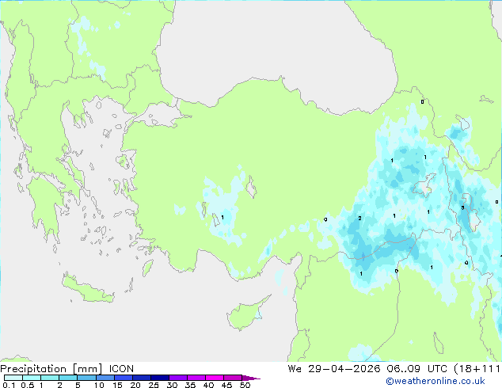Screen dimensions: 502x388
Task: Click the over-50 mm legend arrow tip
Action: coord(251,378)
